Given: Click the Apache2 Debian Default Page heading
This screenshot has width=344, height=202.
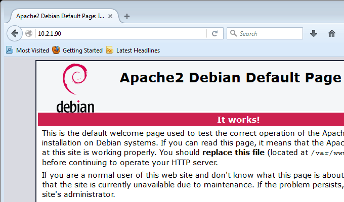Looking at the screenshot, I should coord(230,78).
